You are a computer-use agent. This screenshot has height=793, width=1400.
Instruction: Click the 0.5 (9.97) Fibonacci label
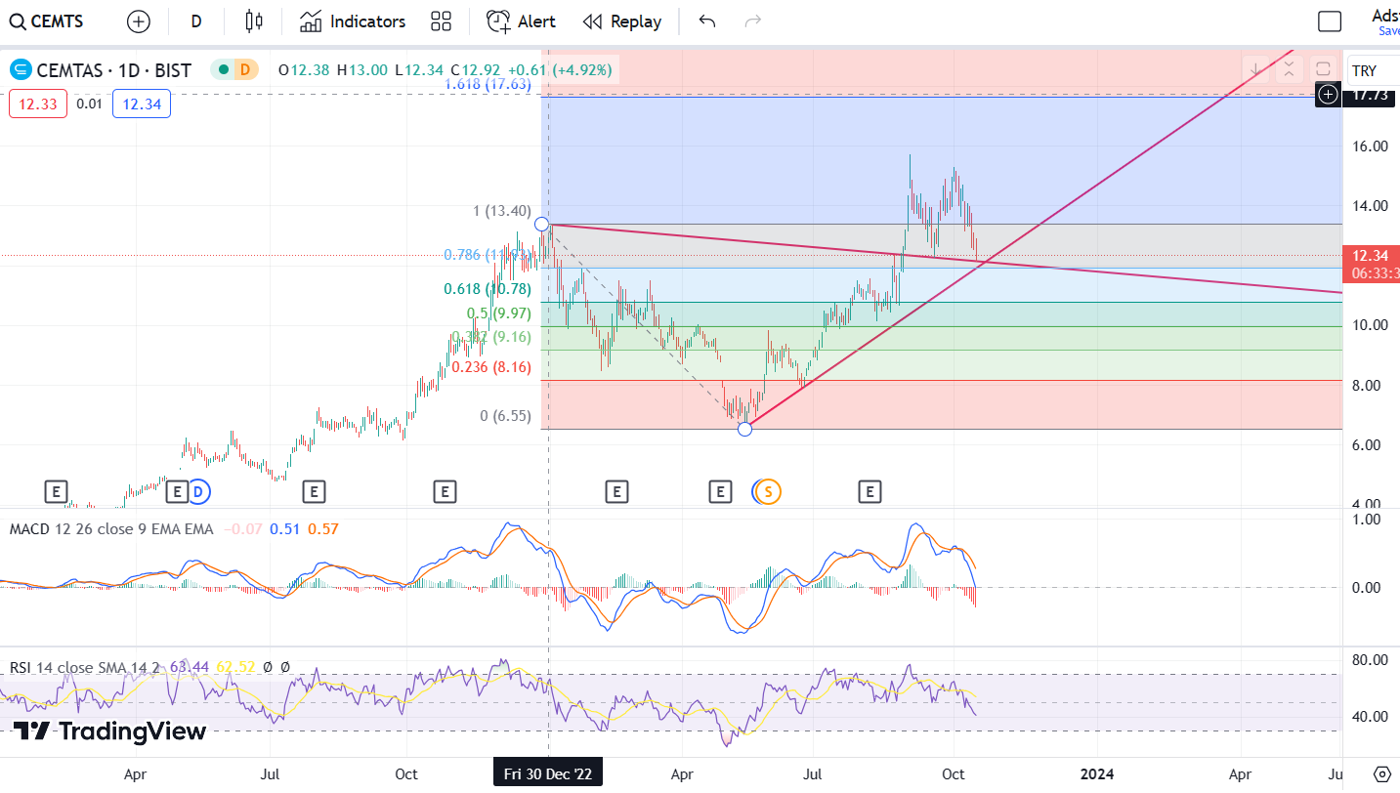(498, 313)
